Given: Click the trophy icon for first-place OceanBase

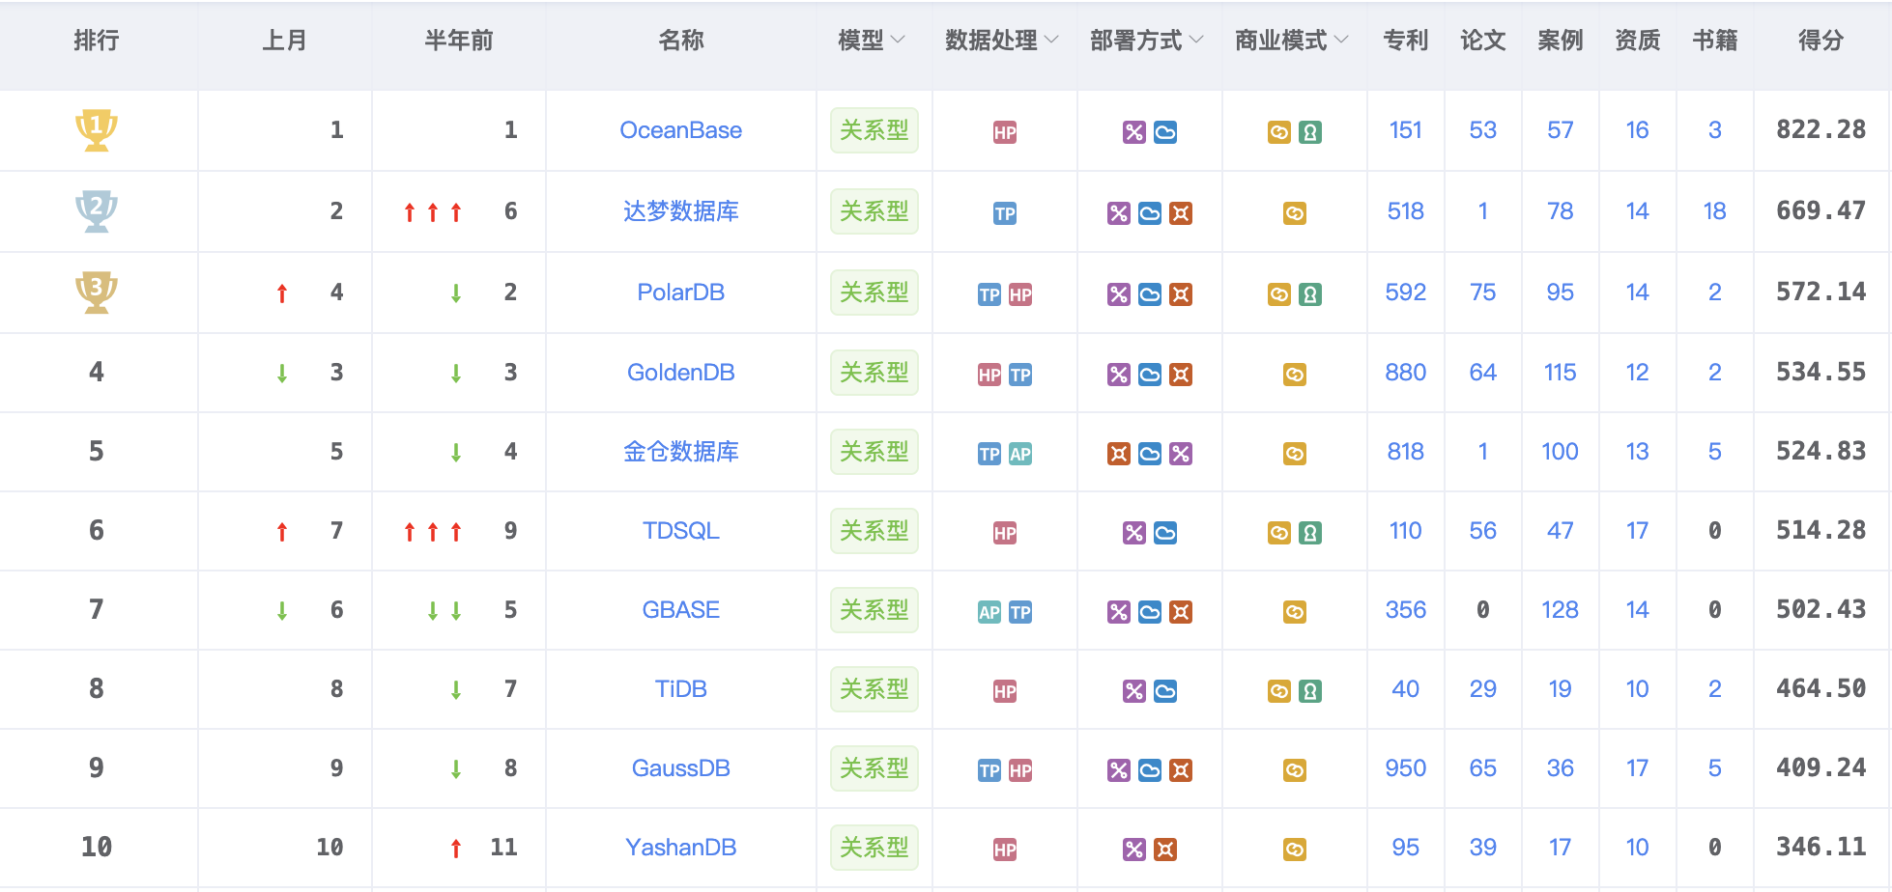Looking at the screenshot, I should [96, 130].
